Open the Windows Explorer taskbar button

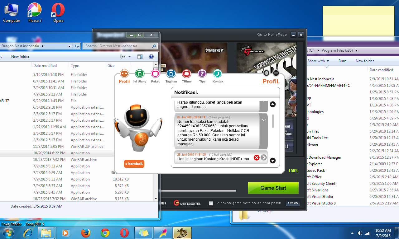pyautogui.click(x=46, y=233)
